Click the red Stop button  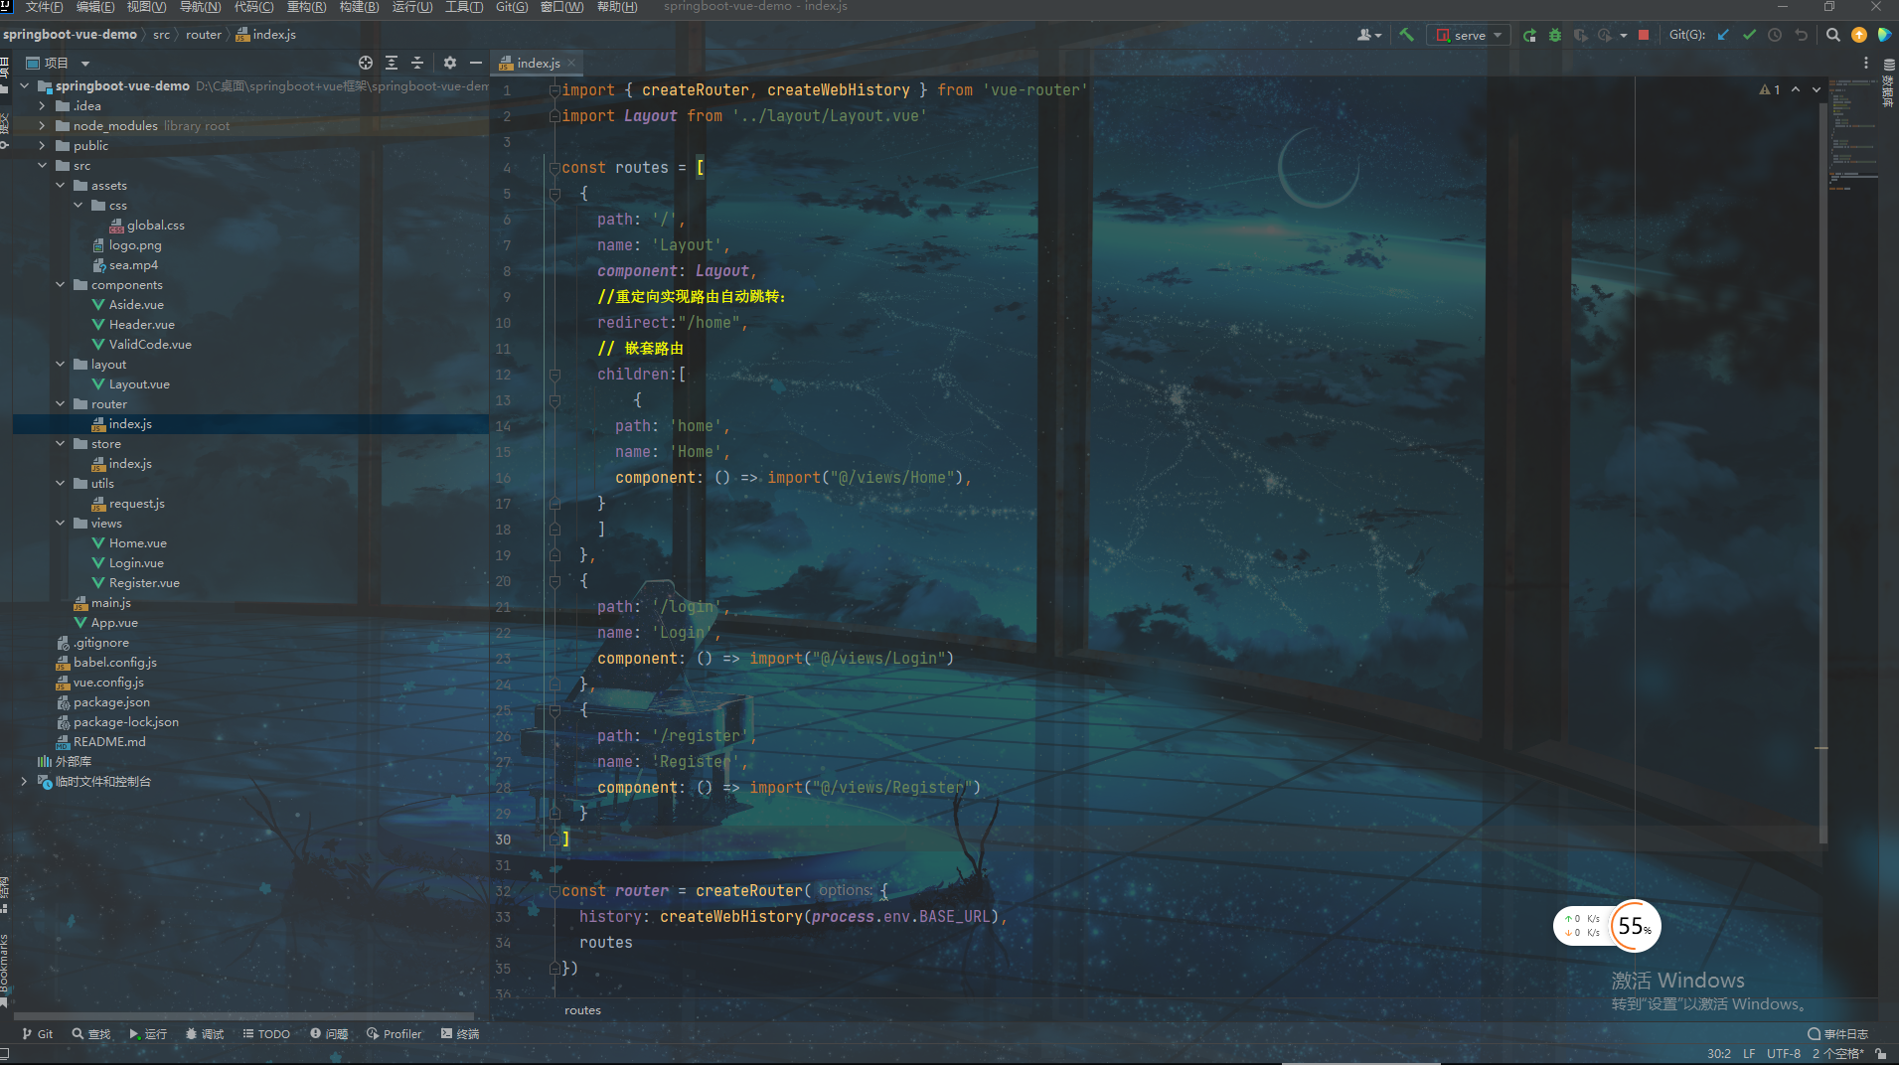point(1644,35)
